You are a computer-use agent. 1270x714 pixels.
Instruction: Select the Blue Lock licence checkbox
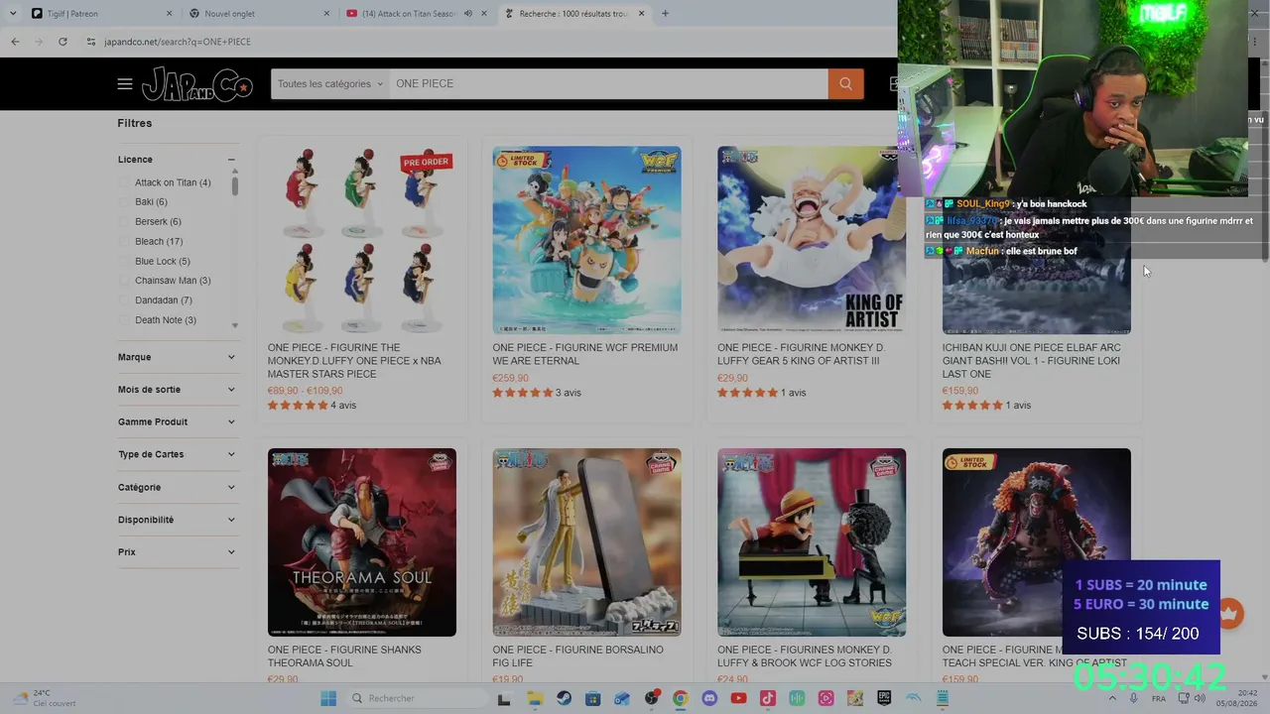[x=124, y=261]
